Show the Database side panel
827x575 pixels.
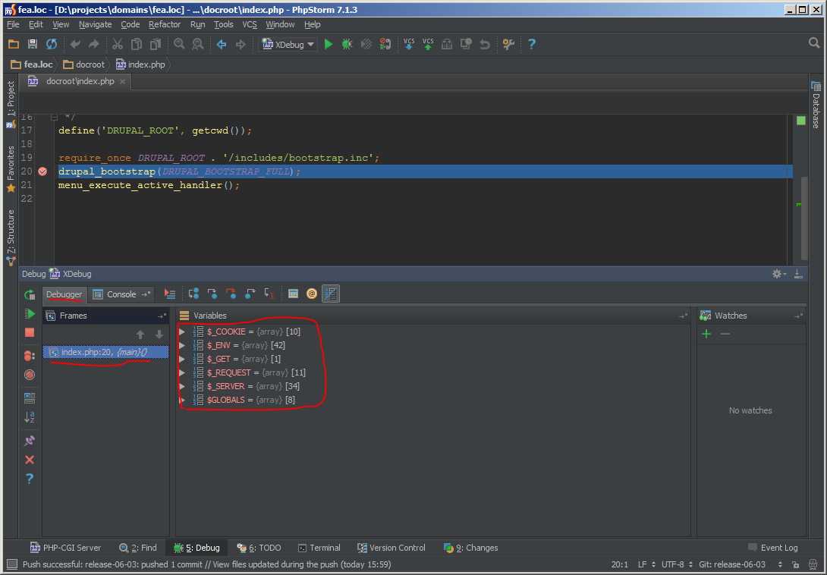[816, 105]
